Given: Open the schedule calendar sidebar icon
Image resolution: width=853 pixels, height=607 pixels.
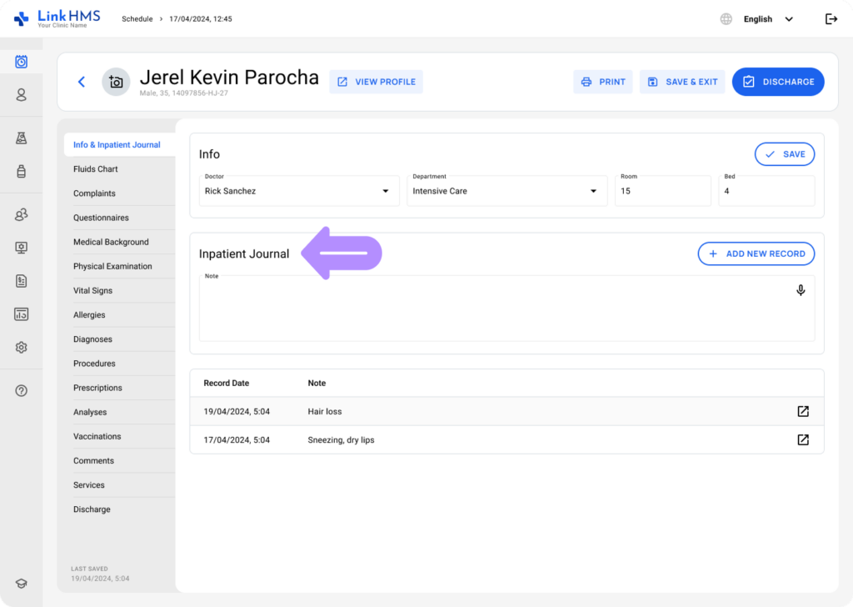Looking at the screenshot, I should tap(22, 62).
